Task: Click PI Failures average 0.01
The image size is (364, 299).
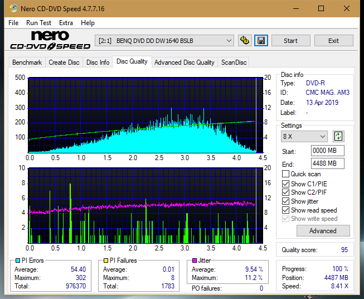Action: pos(168,269)
